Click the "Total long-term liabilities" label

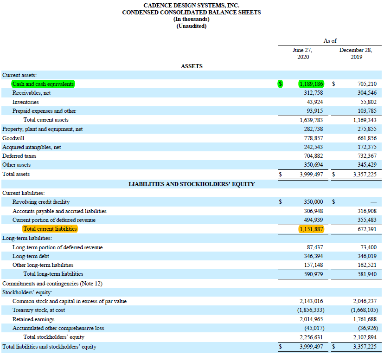point(53,274)
